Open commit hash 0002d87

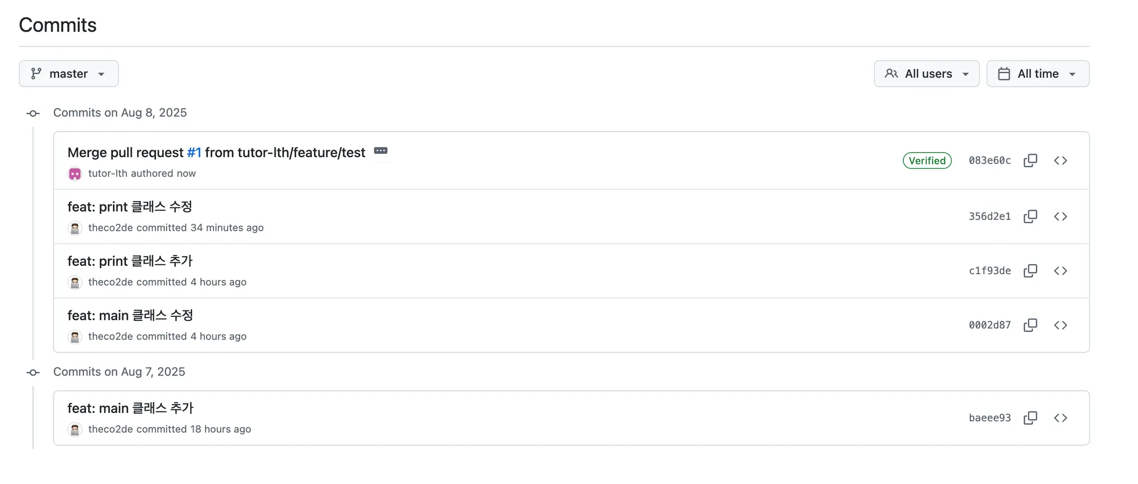[x=989, y=325]
